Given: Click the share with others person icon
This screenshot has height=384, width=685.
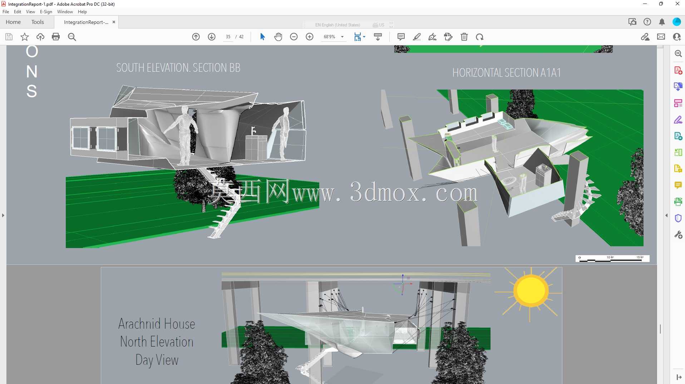Looking at the screenshot, I should point(677,37).
